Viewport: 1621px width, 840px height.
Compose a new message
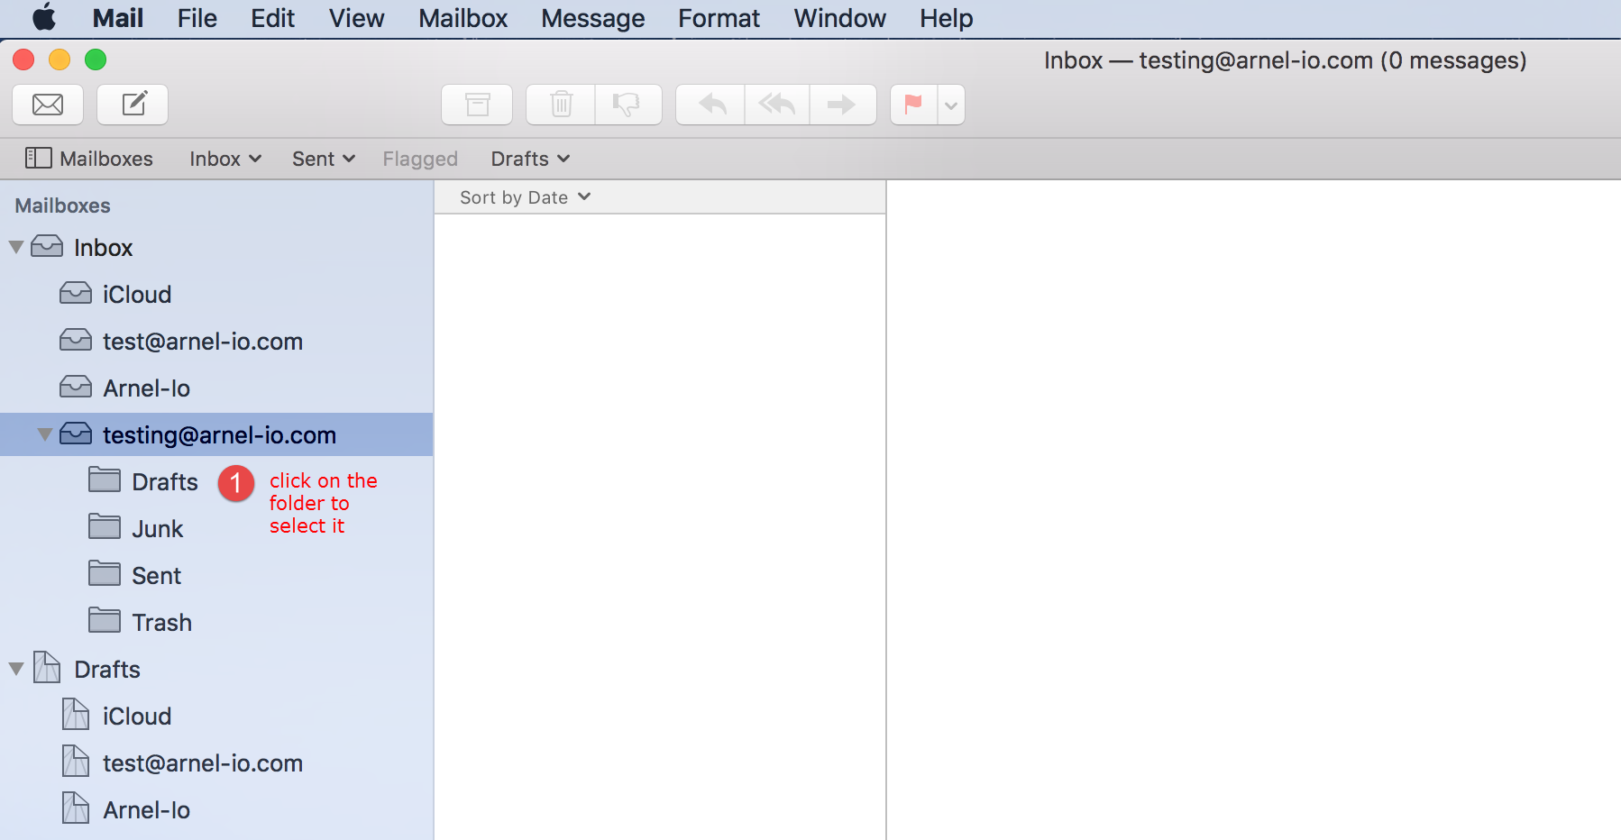pyautogui.click(x=133, y=105)
